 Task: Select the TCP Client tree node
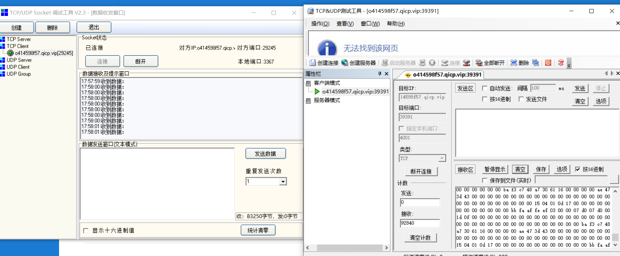coord(18,46)
